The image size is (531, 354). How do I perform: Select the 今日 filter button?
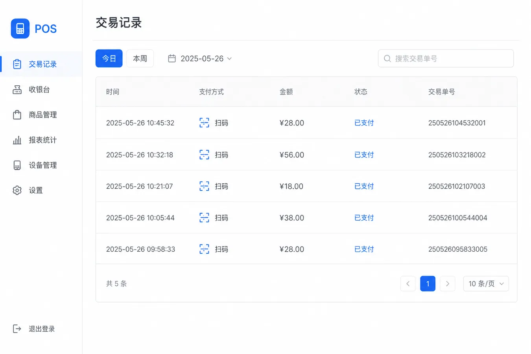click(x=109, y=59)
